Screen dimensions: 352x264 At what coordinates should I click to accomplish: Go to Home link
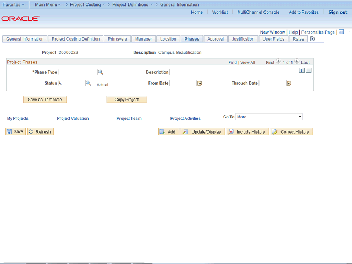(197, 12)
